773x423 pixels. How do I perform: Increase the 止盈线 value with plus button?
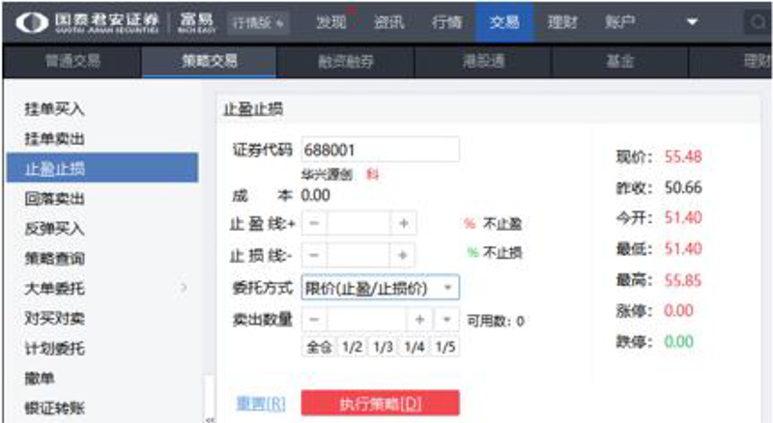click(403, 224)
